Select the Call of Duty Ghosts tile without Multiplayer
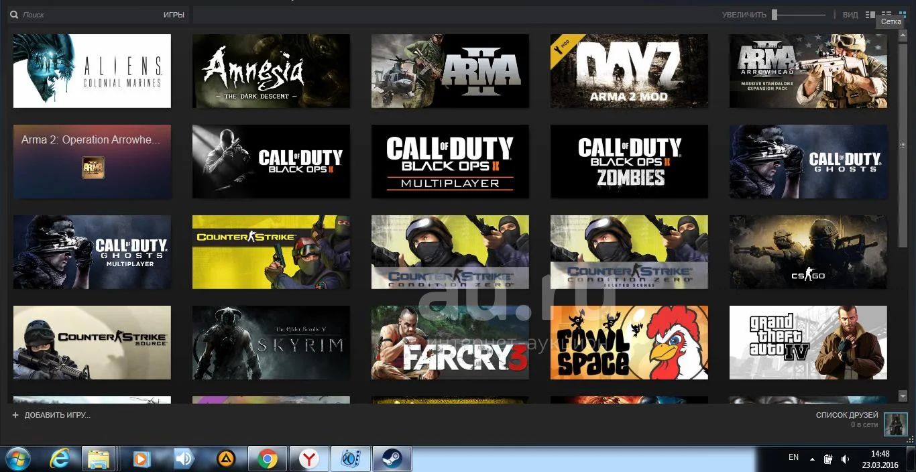 coord(808,162)
